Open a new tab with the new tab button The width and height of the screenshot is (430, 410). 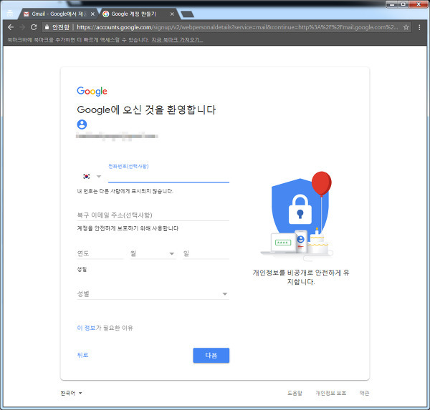click(188, 14)
